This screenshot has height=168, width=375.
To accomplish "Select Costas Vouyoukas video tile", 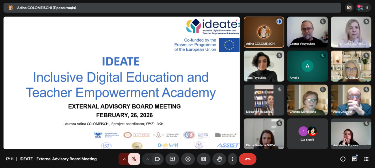I will point(307,32).
